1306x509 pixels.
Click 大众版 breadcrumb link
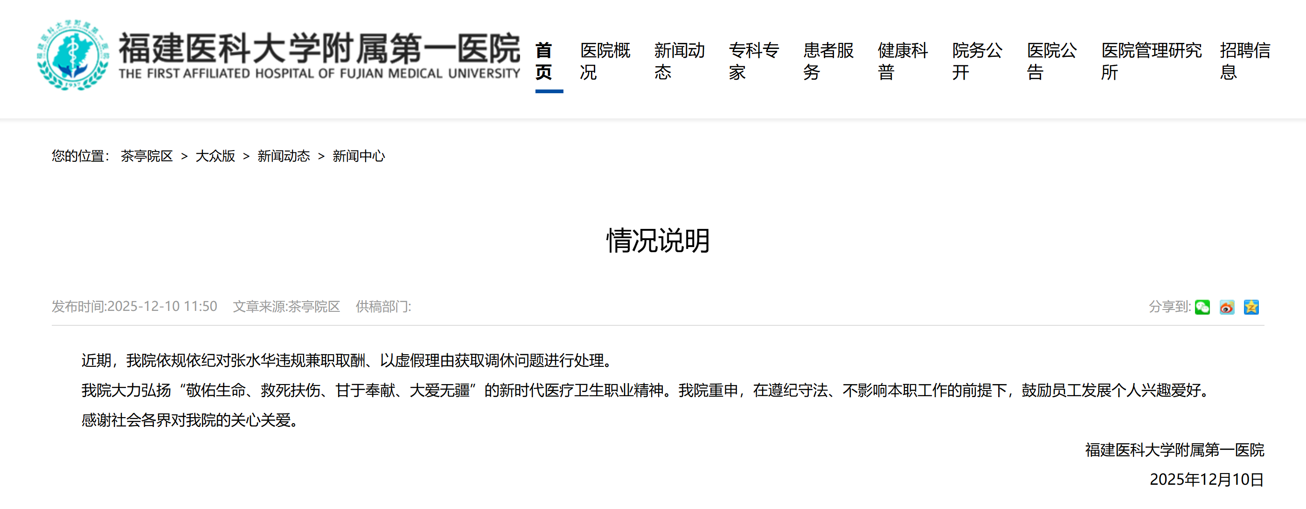point(215,156)
